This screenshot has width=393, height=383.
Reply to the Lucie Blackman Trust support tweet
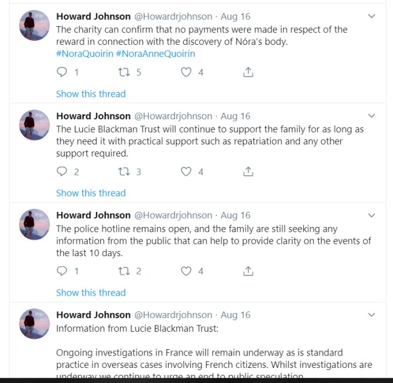click(62, 172)
